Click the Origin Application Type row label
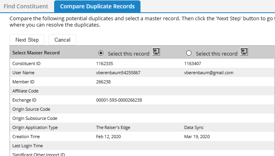 (x=35, y=127)
